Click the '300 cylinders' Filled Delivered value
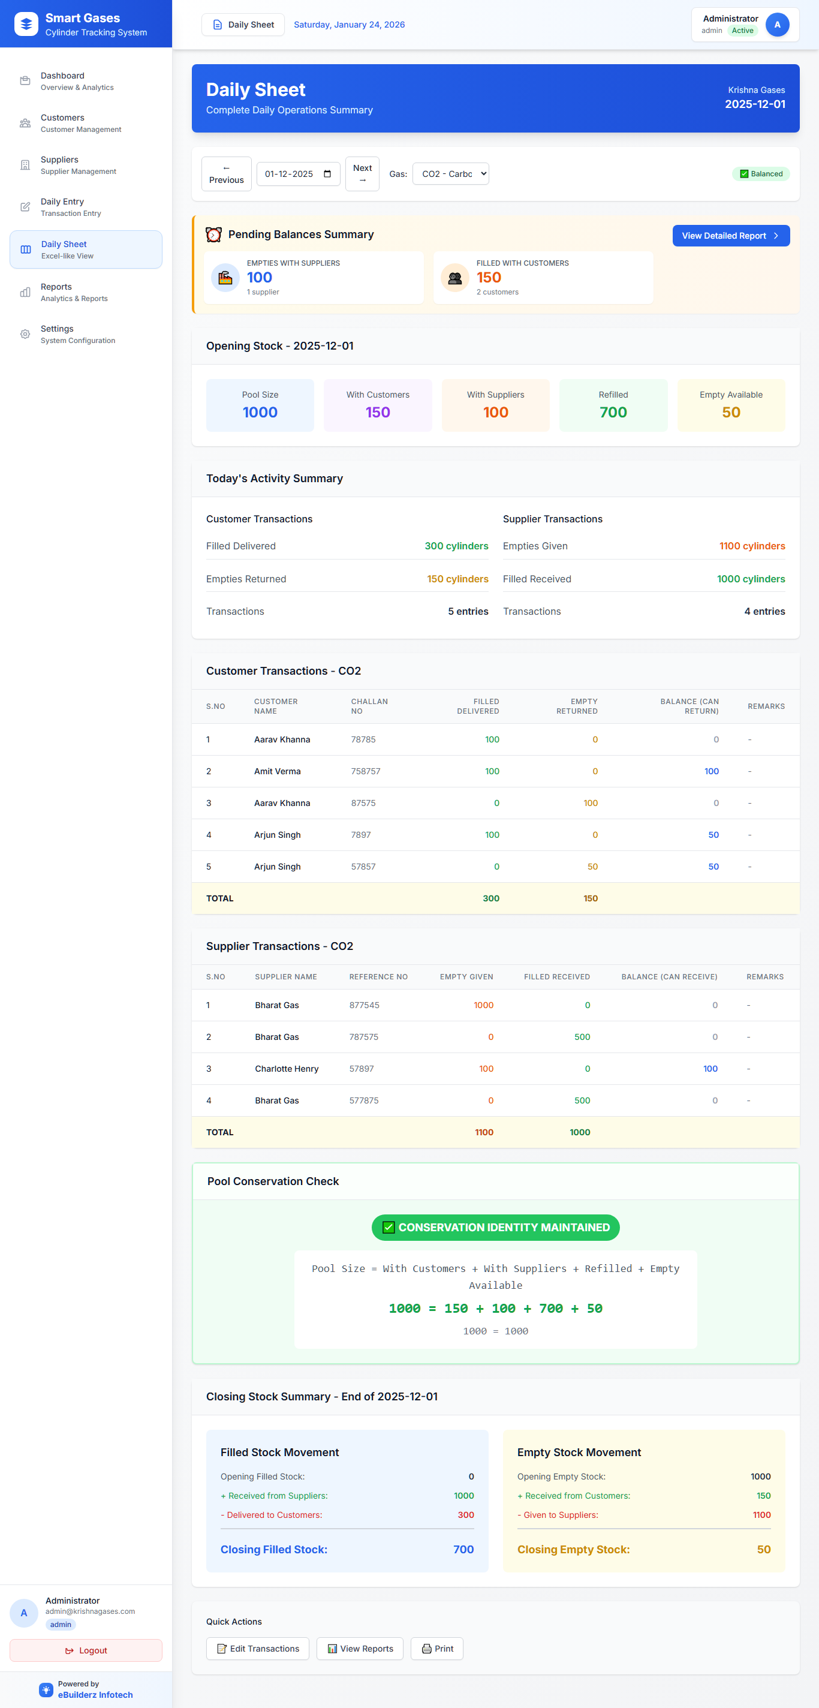 tap(456, 546)
